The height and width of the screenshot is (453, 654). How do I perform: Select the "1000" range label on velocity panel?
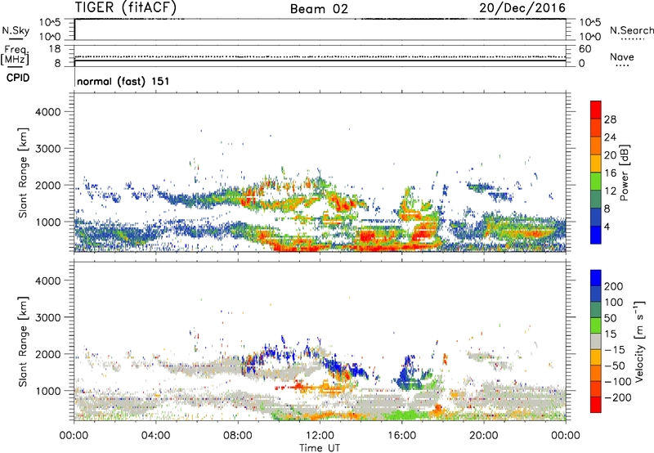[x=48, y=391]
